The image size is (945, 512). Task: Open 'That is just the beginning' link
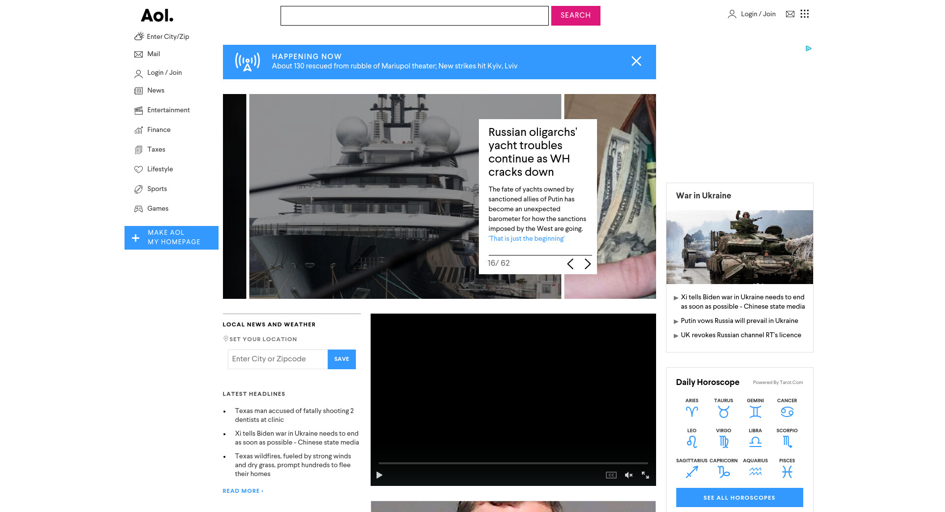pos(527,239)
